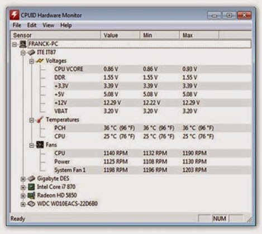
Task: Collapse the Voltages group
Action: point(32,61)
